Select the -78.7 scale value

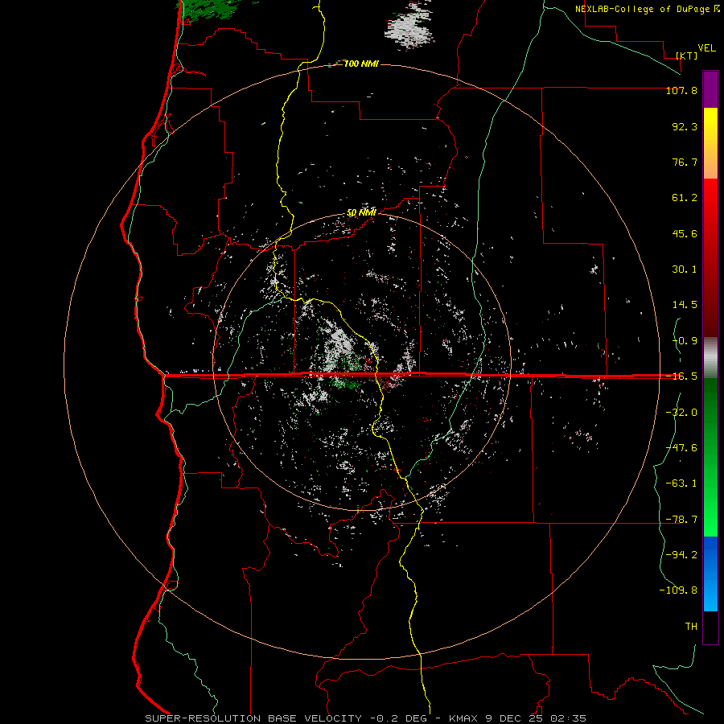(681, 520)
